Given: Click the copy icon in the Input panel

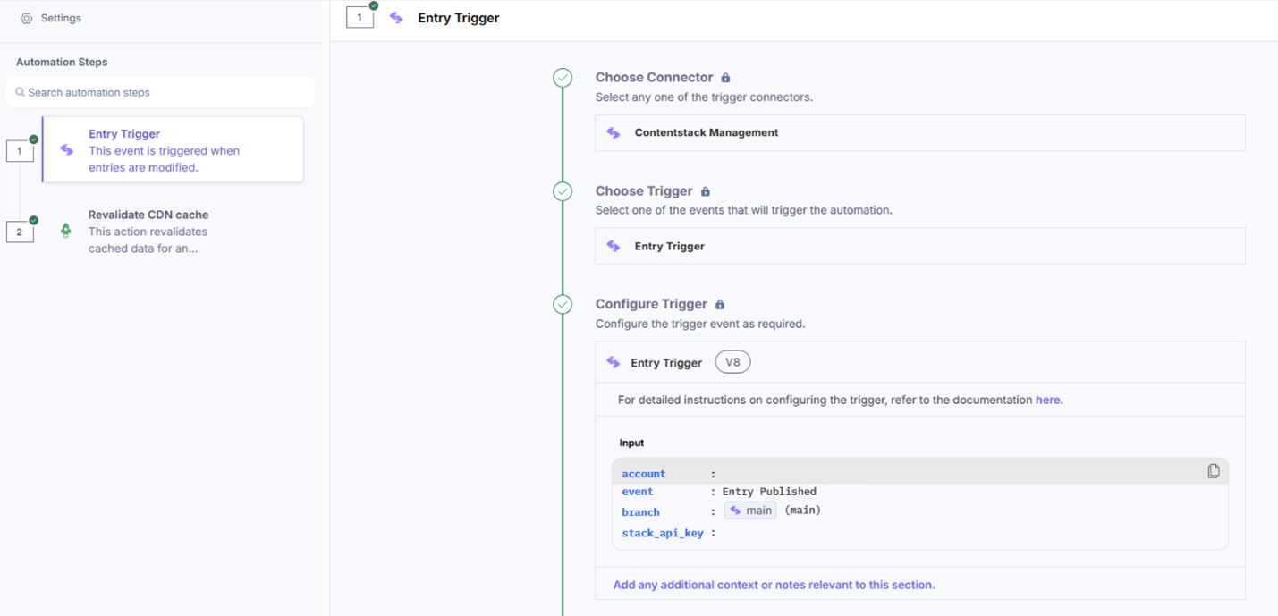Looking at the screenshot, I should point(1214,469).
